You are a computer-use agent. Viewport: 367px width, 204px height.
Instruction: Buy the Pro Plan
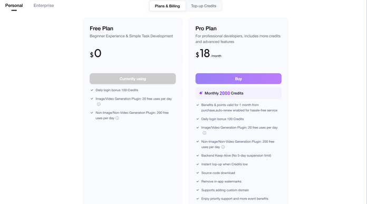[238, 79]
